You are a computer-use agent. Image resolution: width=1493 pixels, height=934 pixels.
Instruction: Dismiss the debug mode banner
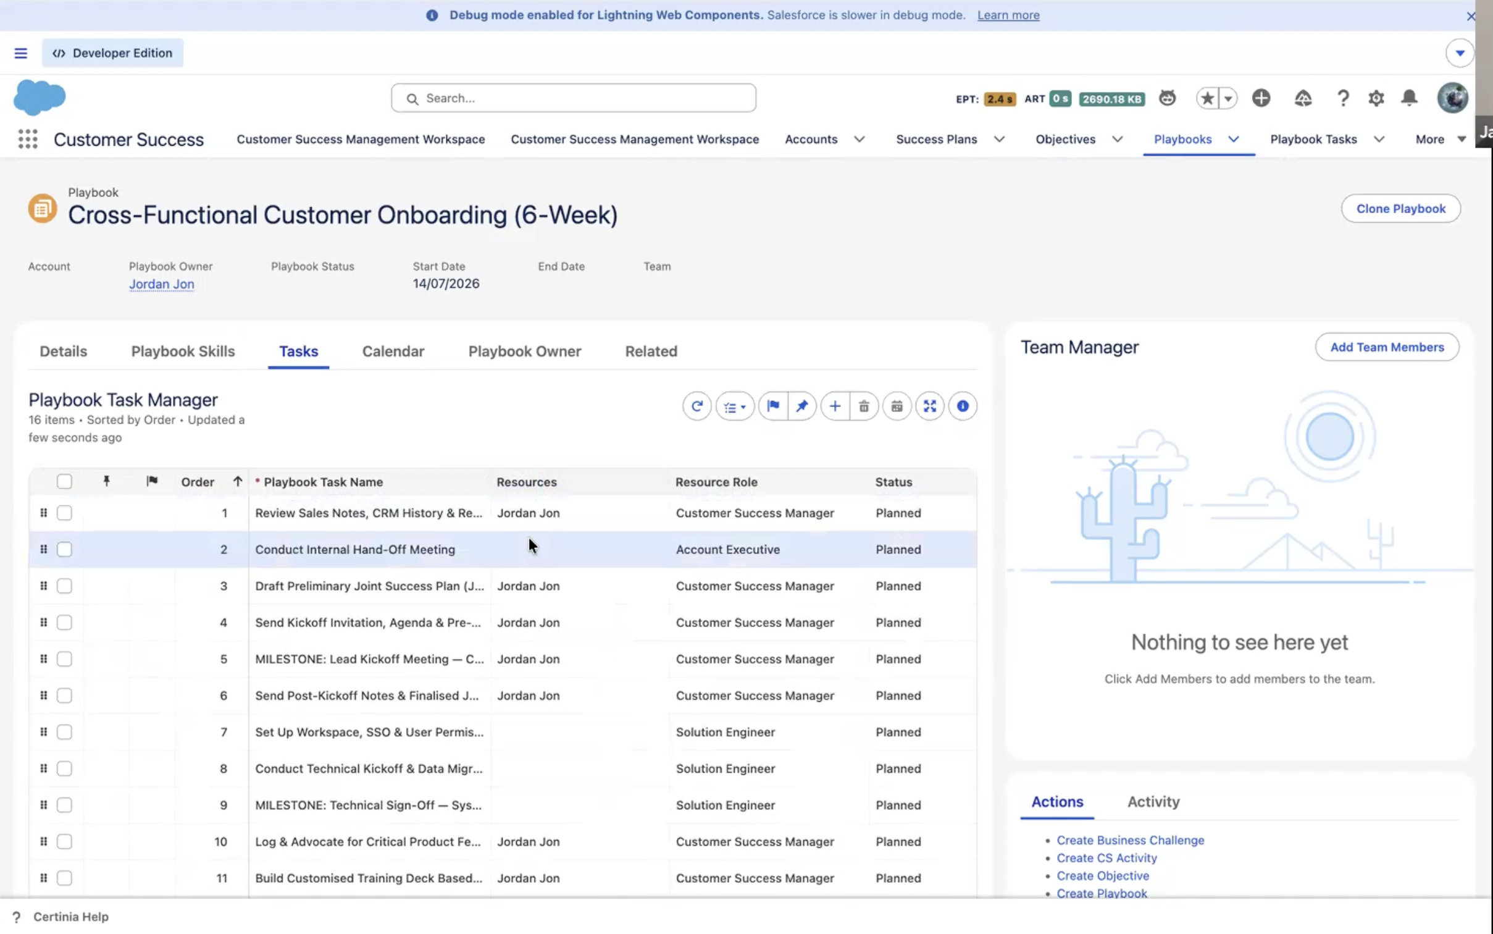1471,16
